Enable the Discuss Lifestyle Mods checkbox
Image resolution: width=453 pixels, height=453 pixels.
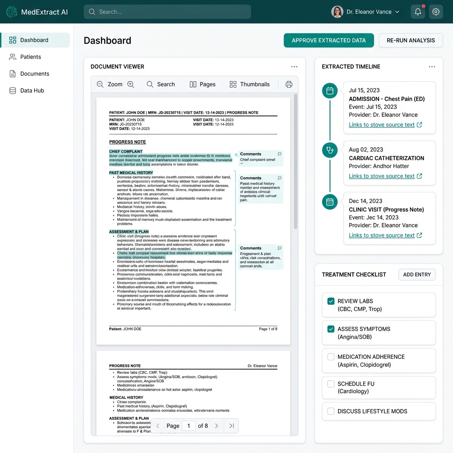(330, 411)
